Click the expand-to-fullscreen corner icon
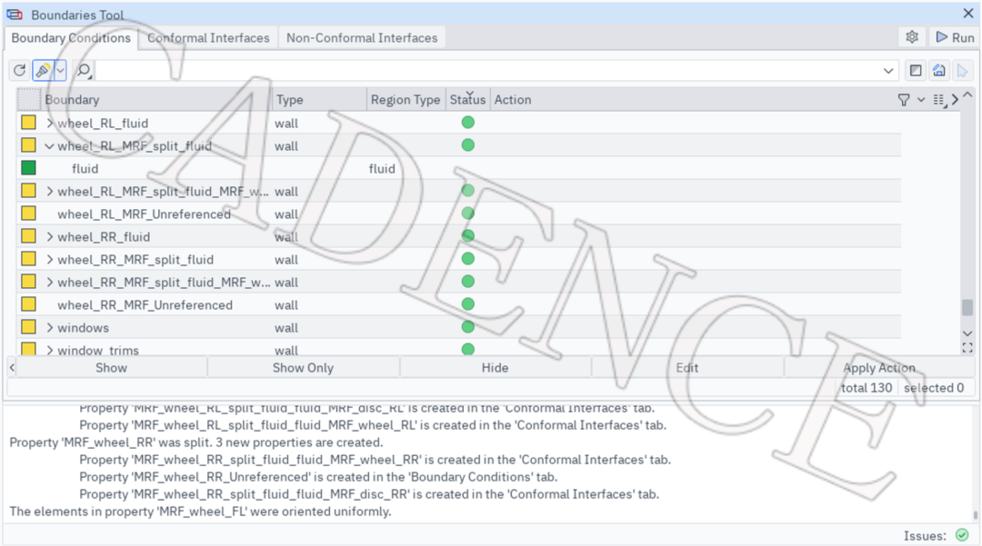982x546 pixels. point(967,348)
